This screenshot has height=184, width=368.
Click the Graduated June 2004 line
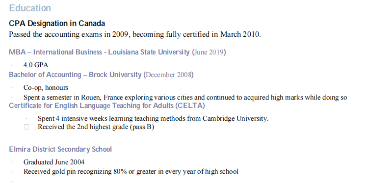pos(54,162)
